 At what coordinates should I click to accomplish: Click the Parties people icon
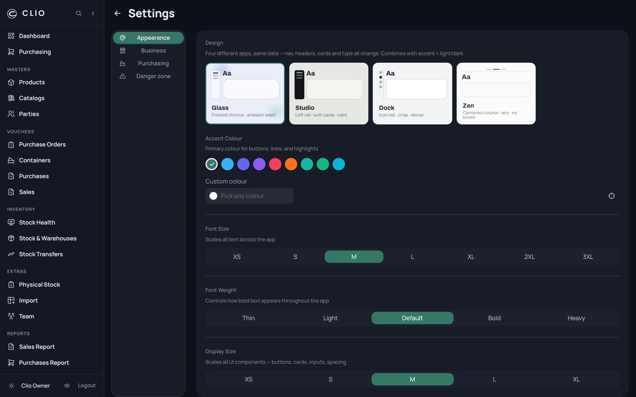[11, 114]
